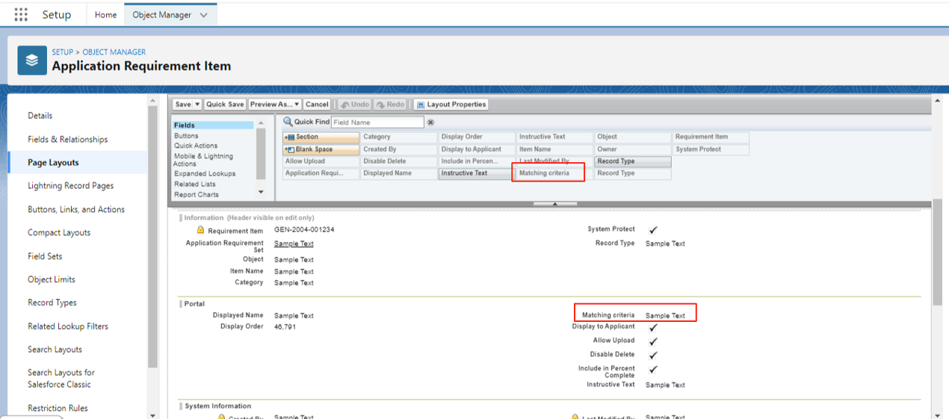Click the Redo button in the layout toolbar
949x419 pixels.
(390, 105)
